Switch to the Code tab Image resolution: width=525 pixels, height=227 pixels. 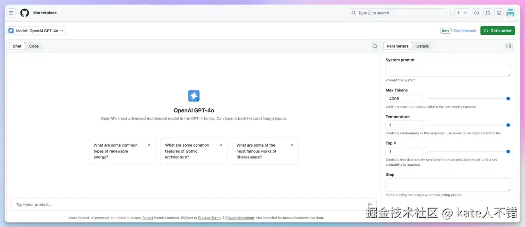[34, 46]
